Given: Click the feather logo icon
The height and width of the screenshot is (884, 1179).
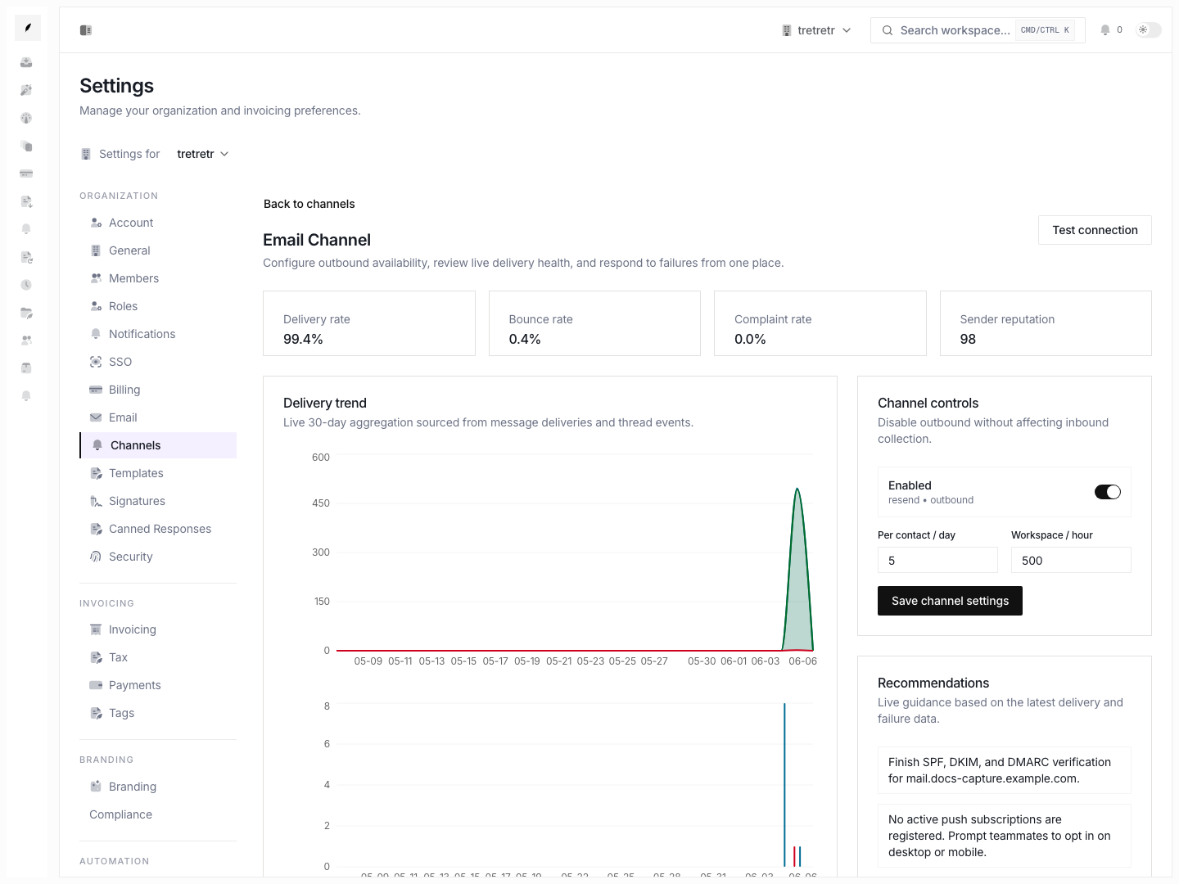Looking at the screenshot, I should point(28,28).
